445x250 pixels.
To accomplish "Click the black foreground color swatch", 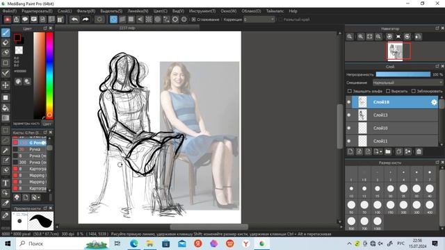I will pos(17,37).
